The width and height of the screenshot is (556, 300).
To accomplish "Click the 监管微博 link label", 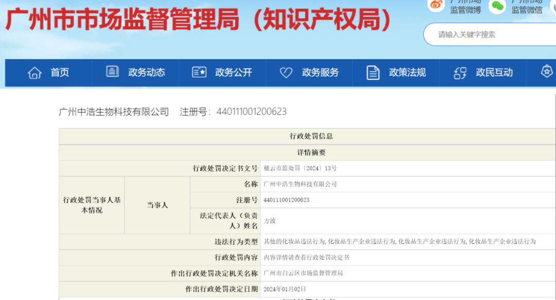I will click(465, 10).
